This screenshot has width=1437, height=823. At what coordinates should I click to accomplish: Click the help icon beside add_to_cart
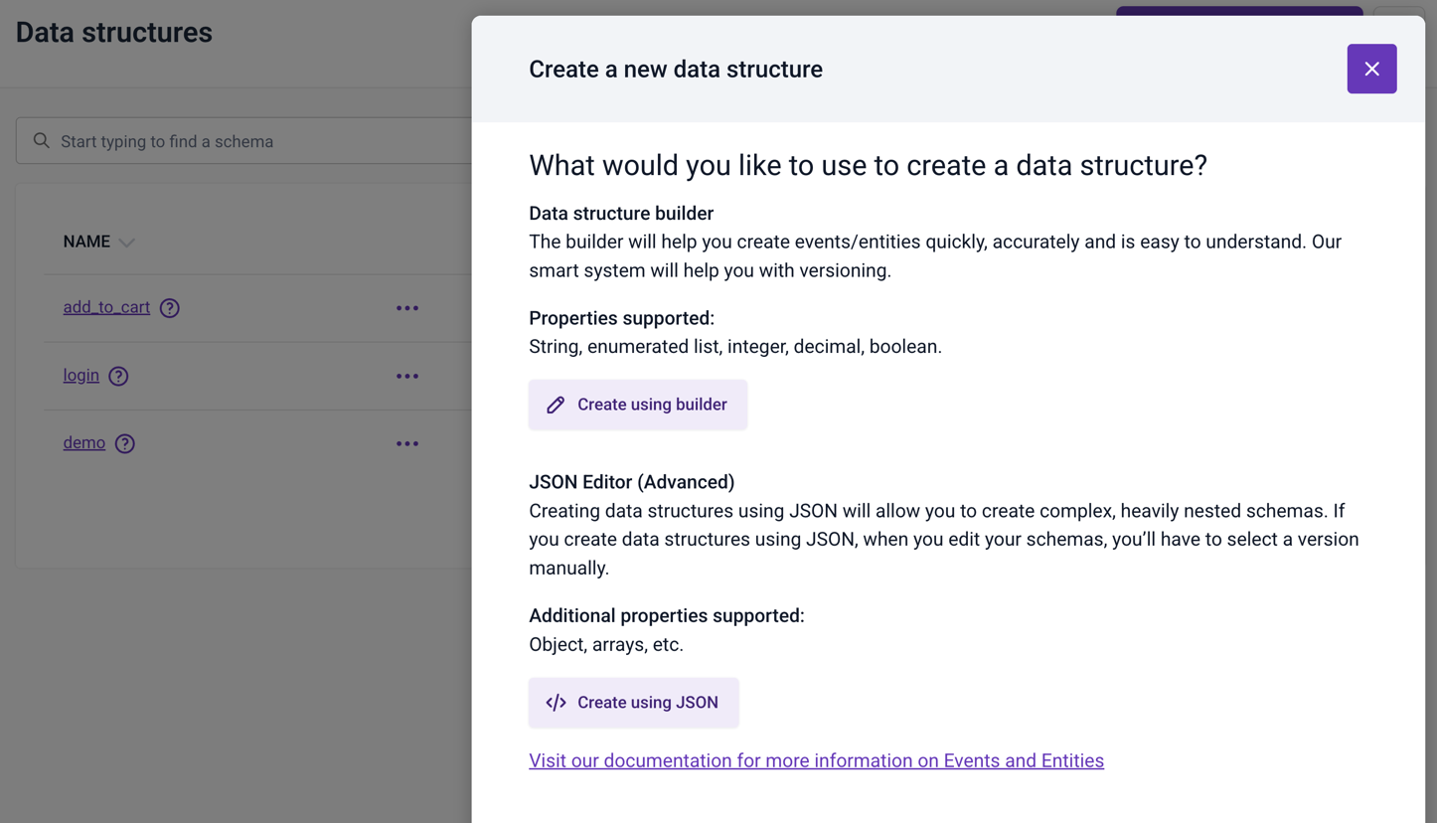pyautogui.click(x=170, y=308)
